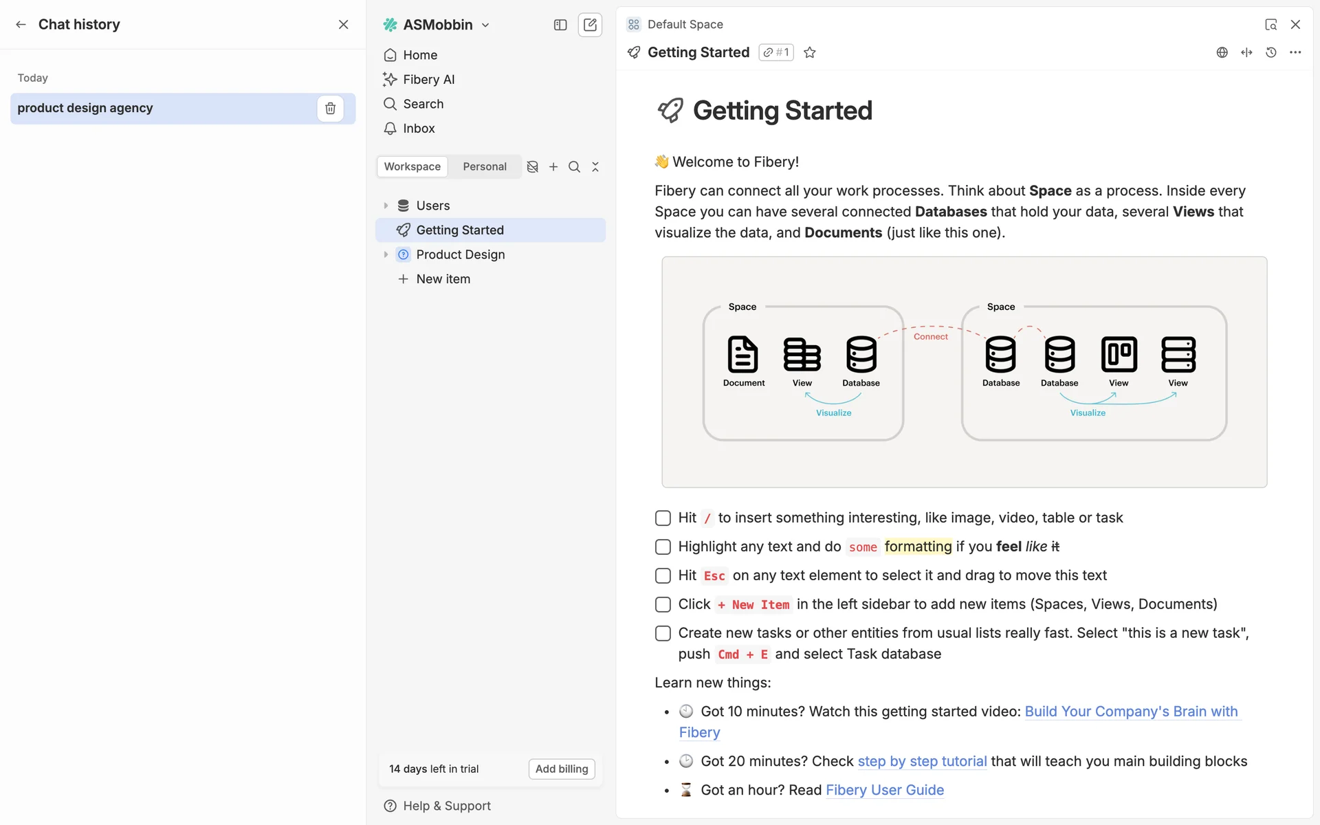Check the 'Hit / to insert' checkbox
This screenshot has width=1320, height=825.
pos(663,518)
